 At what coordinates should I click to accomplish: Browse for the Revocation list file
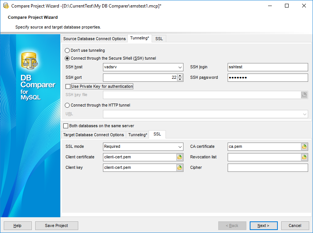coord(304,157)
